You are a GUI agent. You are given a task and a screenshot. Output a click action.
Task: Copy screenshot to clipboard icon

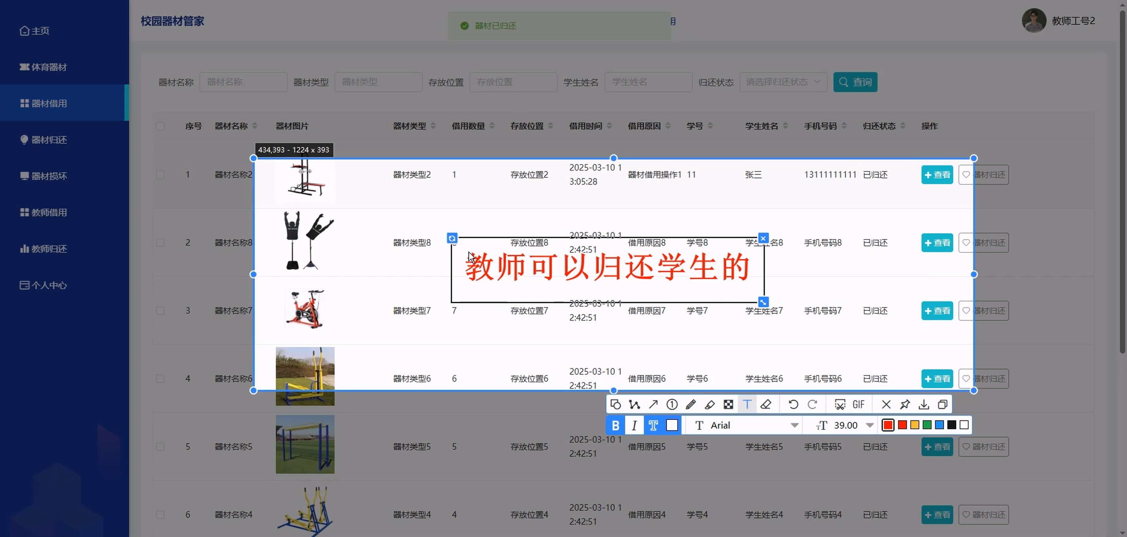point(943,404)
